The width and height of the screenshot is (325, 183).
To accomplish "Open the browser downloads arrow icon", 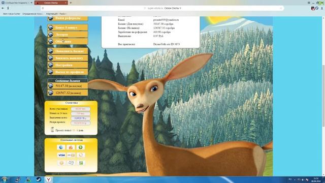I will [322, 8].
